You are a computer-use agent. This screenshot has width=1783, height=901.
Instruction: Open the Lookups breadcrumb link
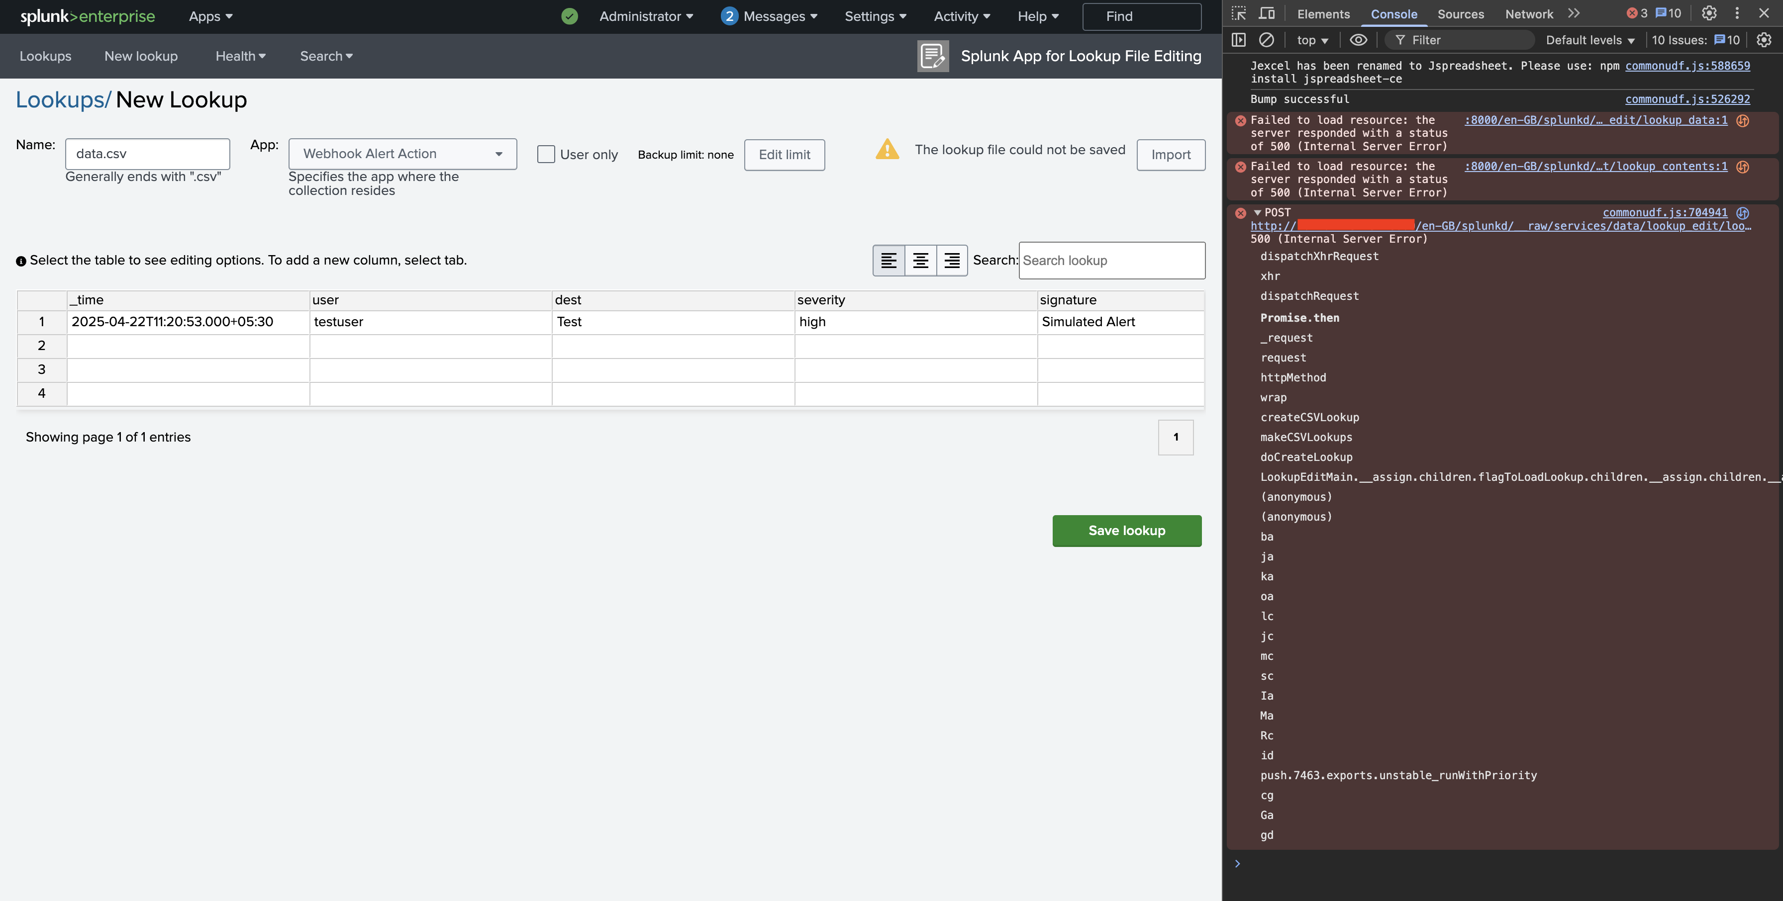[60, 100]
